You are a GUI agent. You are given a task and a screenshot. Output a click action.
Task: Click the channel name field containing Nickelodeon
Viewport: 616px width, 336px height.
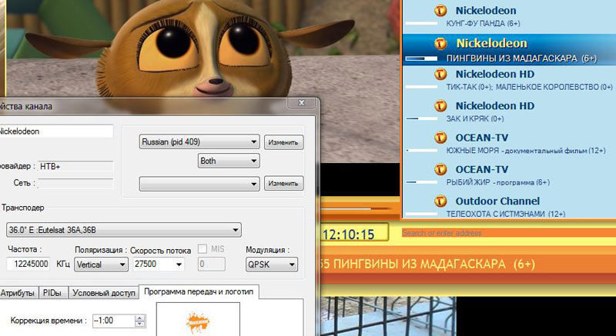tap(55, 131)
